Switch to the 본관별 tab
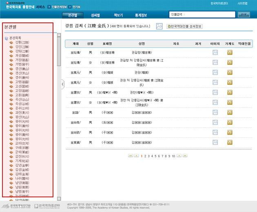The height and width of the screenshot is (212, 257). pos(73,15)
